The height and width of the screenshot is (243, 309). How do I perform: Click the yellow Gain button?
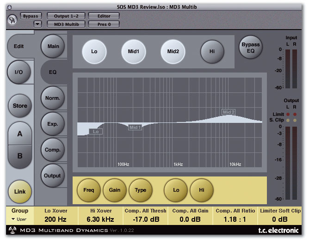[x=115, y=190]
